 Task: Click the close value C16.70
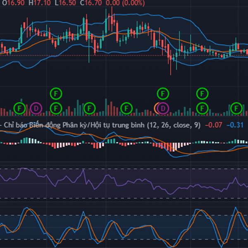91,3
